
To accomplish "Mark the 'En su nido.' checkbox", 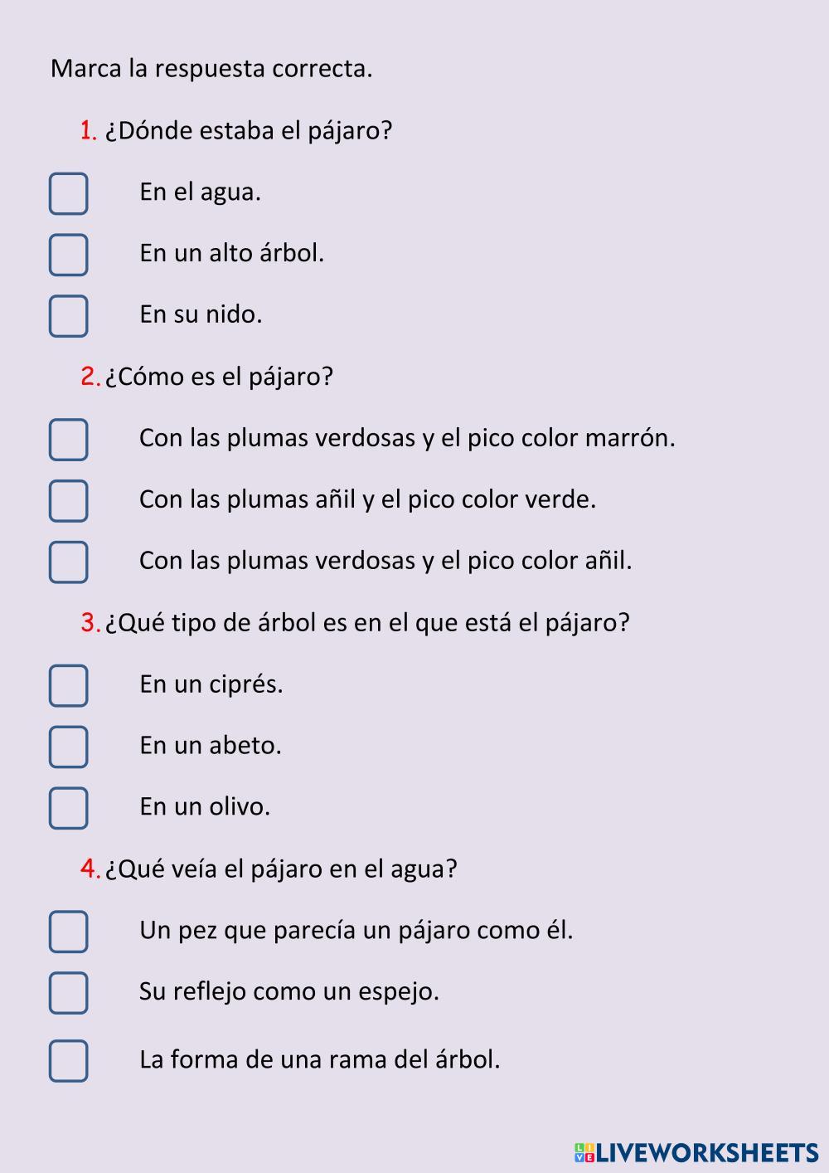I will click(68, 316).
